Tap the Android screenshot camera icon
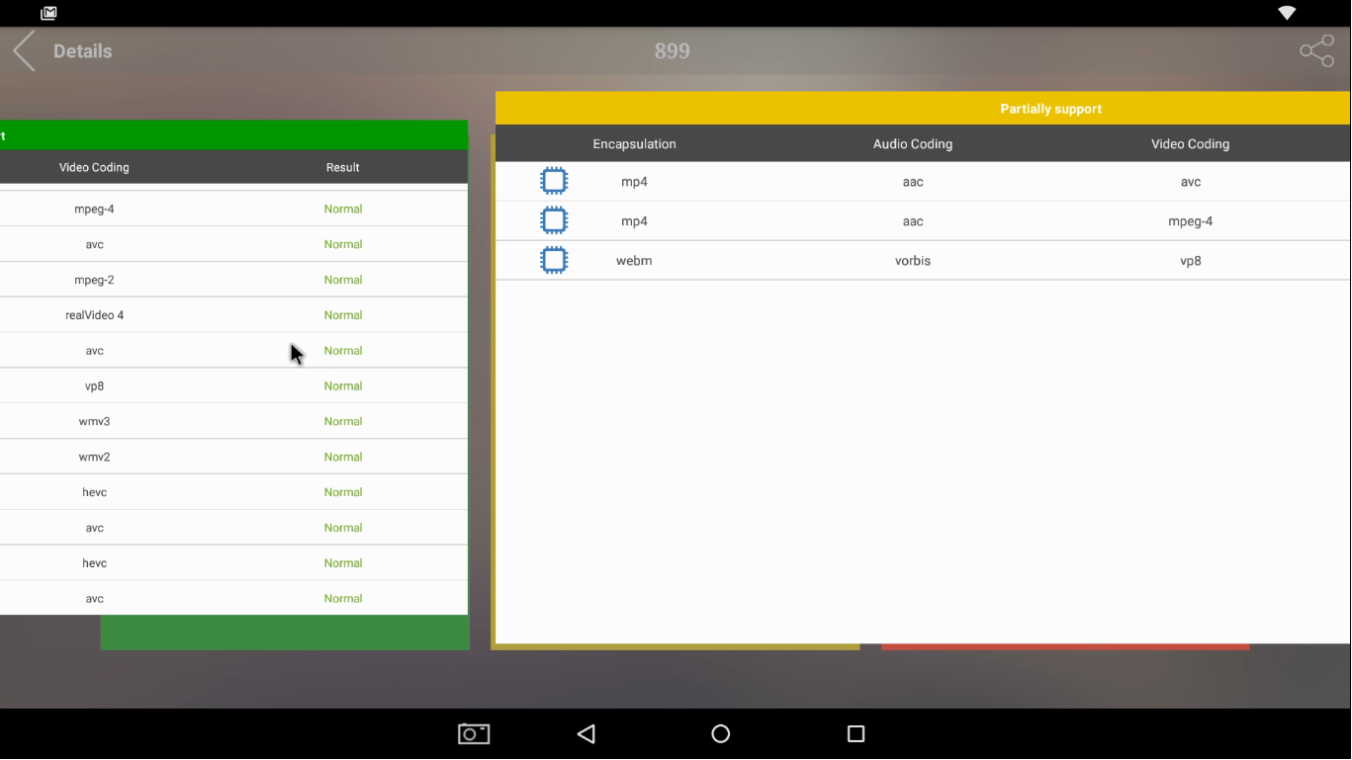The width and height of the screenshot is (1352, 760). coord(474,733)
